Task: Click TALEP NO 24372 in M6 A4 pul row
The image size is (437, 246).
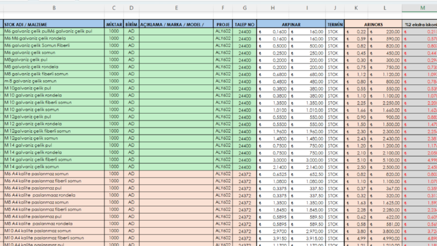Action: pos(245,188)
